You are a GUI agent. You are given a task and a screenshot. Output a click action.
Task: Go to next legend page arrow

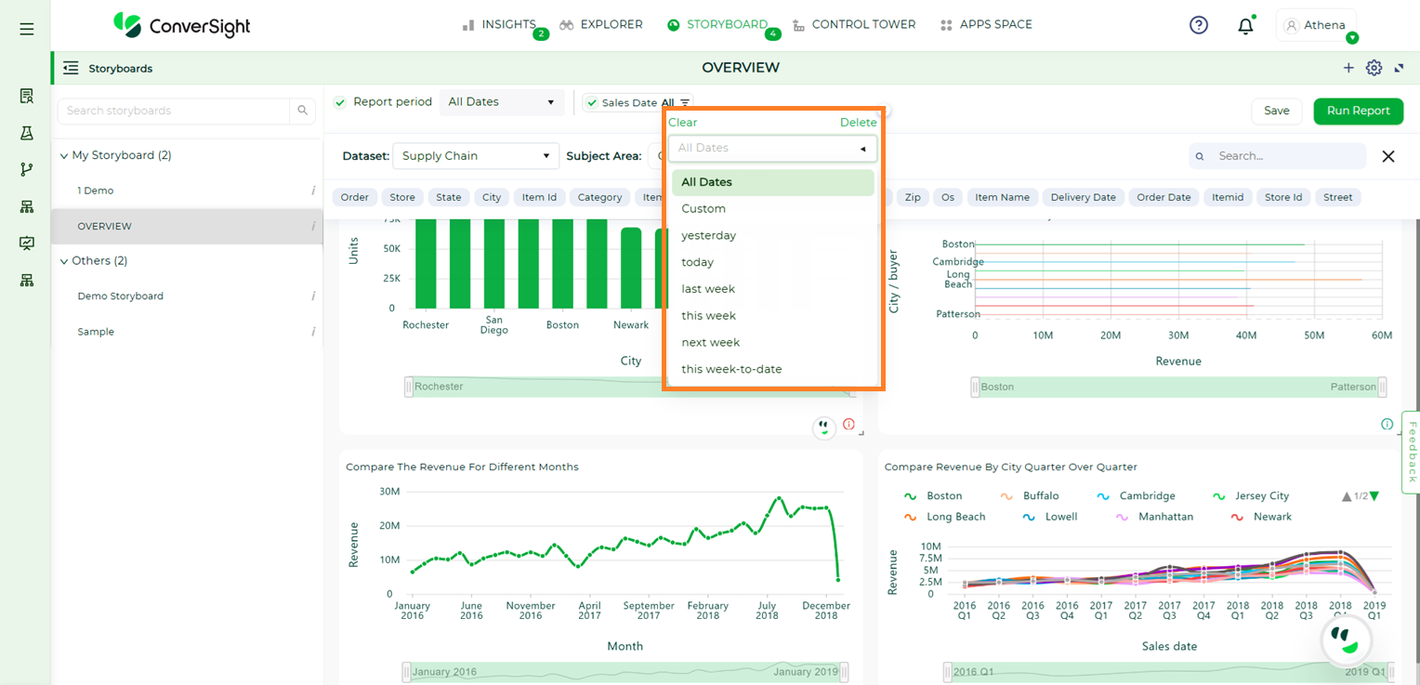1374,496
